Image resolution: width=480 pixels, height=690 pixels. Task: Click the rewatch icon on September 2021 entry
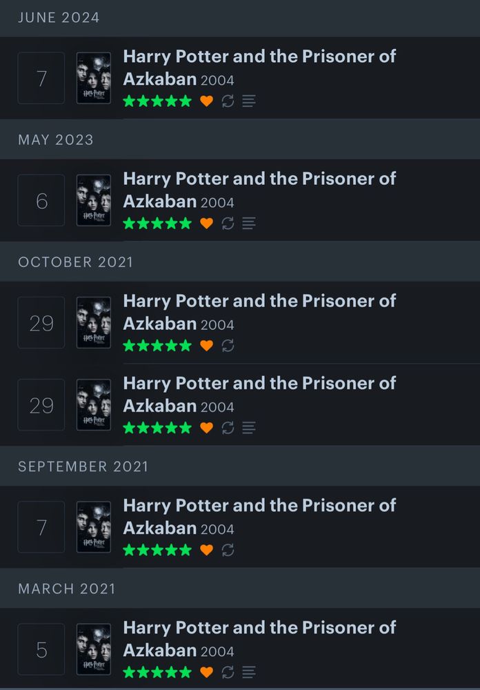(x=228, y=550)
